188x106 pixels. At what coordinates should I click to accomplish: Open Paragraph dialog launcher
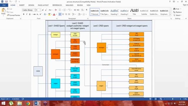pyautogui.click(x=88, y=19)
